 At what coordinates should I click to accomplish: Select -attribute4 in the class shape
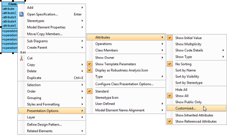pos(9,21)
